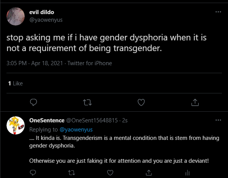
Task: Click the Twitter for iPhone source link
Action: pos(89,63)
